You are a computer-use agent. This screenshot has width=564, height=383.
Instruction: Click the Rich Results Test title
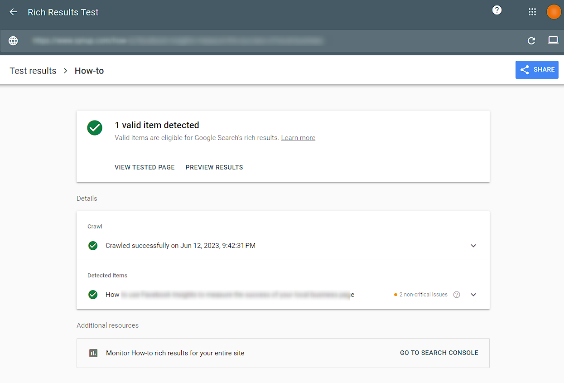[x=63, y=12]
